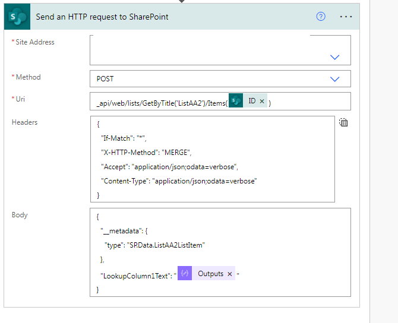Click the Headers JSON editor
This screenshot has width=398, height=323.
[213, 159]
